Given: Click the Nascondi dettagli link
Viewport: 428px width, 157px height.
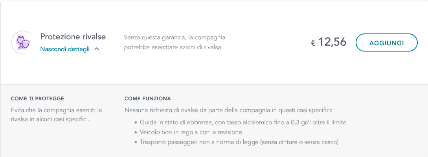Looking at the screenshot, I should (x=65, y=49).
